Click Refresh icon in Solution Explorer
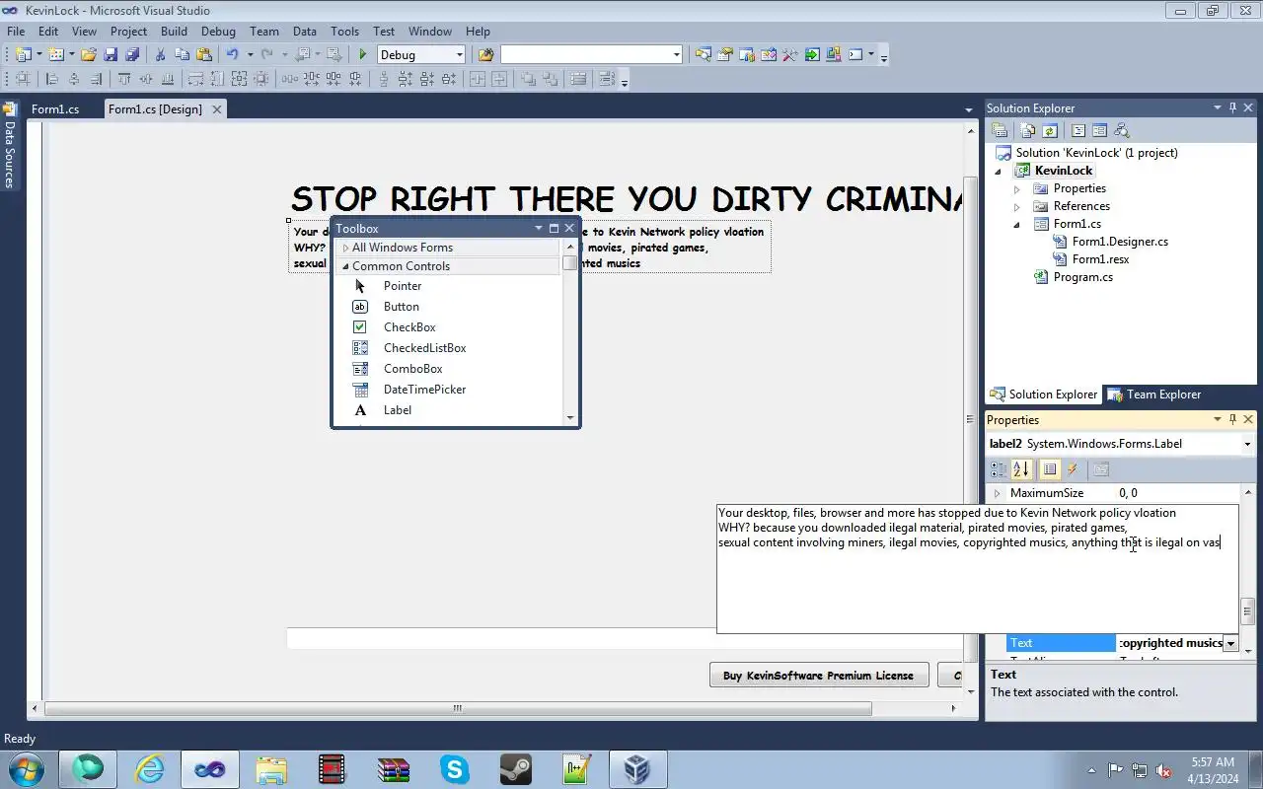1263x789 pixels. pos(1050,130)
